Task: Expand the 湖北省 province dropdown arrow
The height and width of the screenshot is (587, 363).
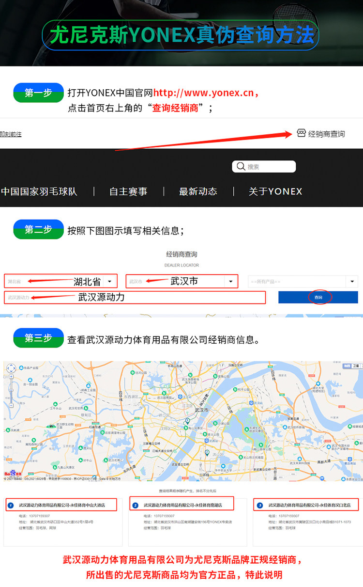Action: click(x=109, y=282)
